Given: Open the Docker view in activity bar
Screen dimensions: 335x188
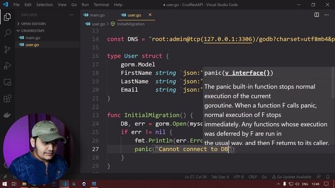Looking at the screenshot, I should pos(7,115).
